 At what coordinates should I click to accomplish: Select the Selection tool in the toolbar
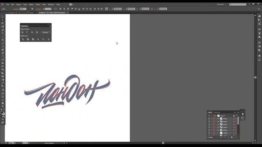click(3, 17)
